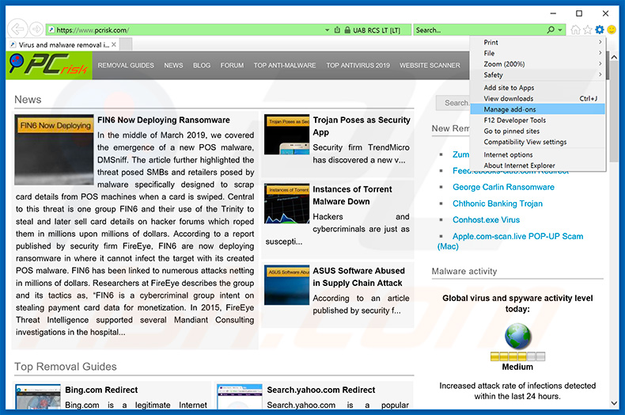
Task: Click the browser Forward arrow button
Action: (36, 29)
